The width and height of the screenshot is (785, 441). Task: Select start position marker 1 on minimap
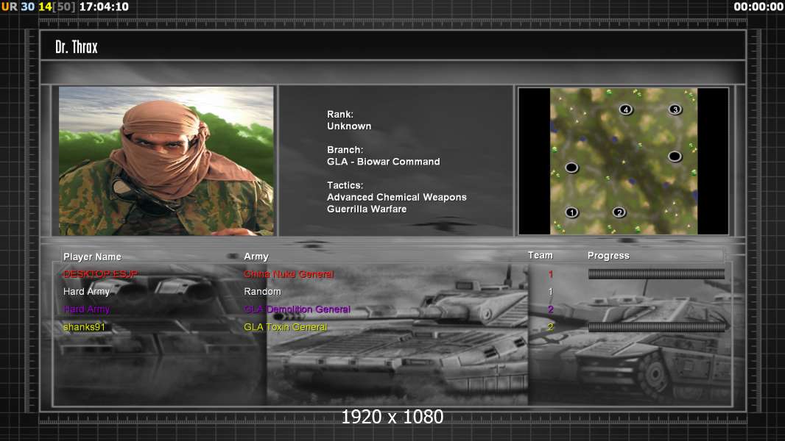(x=571, y=212)
